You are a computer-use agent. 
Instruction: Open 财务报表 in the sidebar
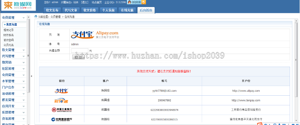(x=9, y=35)
